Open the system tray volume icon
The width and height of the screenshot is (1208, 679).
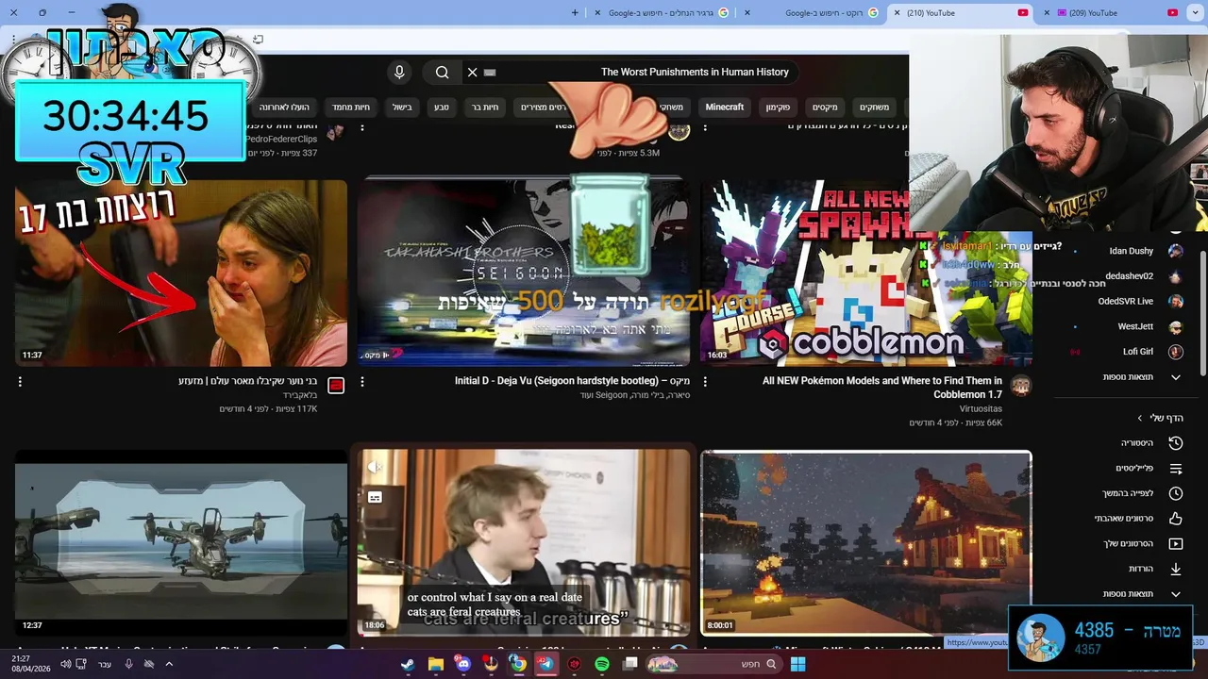66,664
